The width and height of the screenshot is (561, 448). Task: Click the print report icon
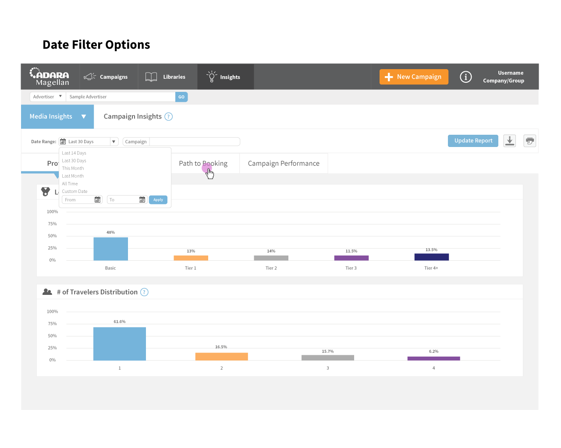coord(530,141)
